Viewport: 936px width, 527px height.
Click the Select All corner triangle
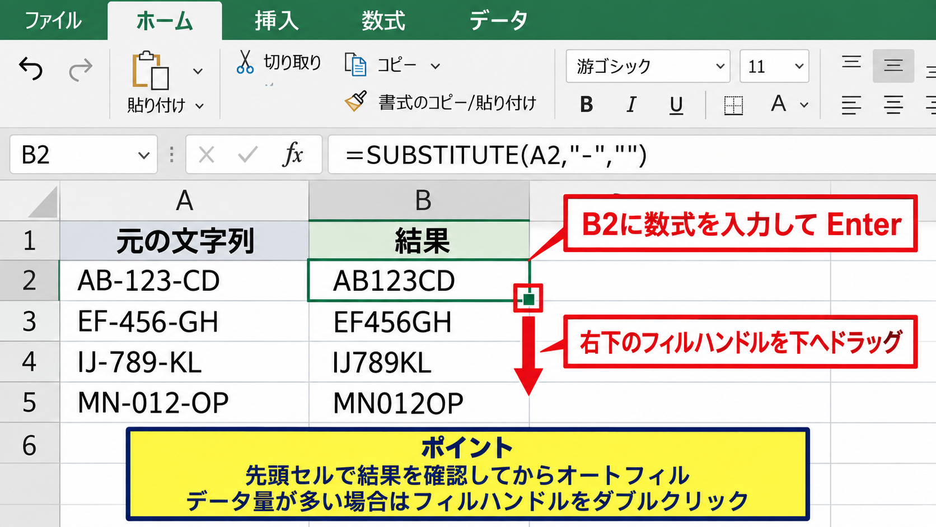point(43,202)
